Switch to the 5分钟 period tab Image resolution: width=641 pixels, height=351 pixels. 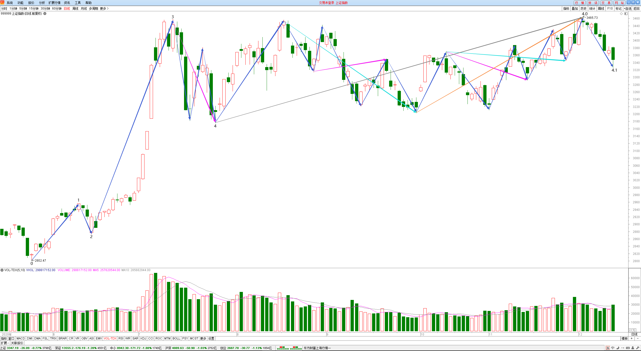tap(23, 9)
